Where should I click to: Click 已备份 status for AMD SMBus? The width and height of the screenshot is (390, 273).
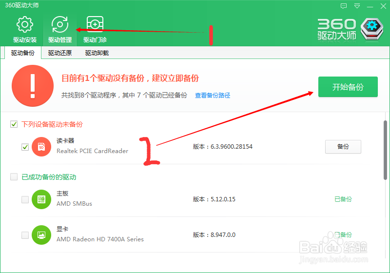[x=343, y=199]
